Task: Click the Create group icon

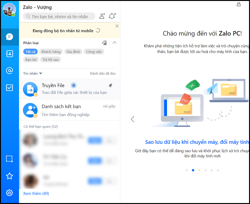Action: tap(112, 16)
